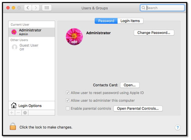Viewport: 191px width, 140px height.
Task: Select the Password tab
Action: [x=106, y=21]
